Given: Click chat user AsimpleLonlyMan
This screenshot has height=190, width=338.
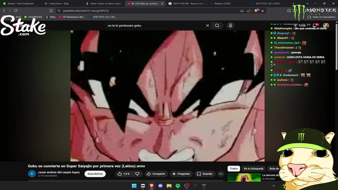Looking at the screenshot, I should click(289, 85).
